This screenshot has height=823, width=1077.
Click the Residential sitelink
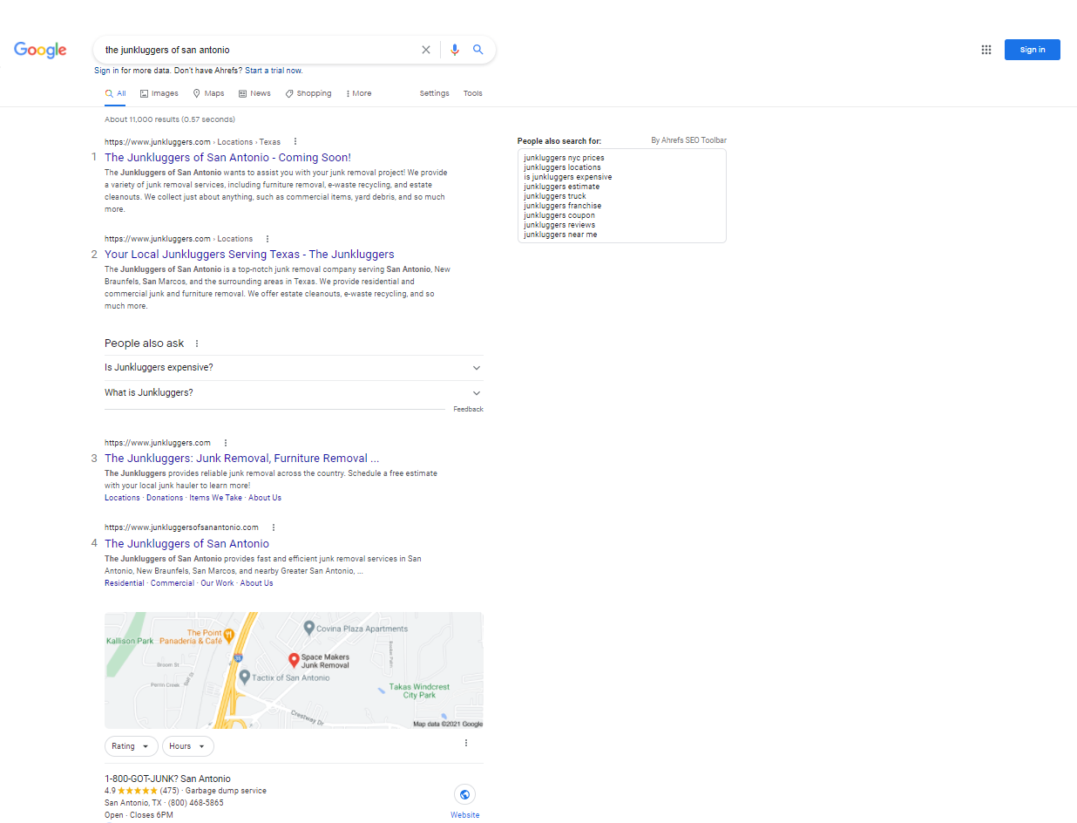coord(125,583)
